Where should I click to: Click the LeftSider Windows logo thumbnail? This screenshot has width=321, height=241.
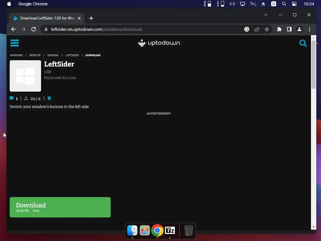[x=25, y=76]
